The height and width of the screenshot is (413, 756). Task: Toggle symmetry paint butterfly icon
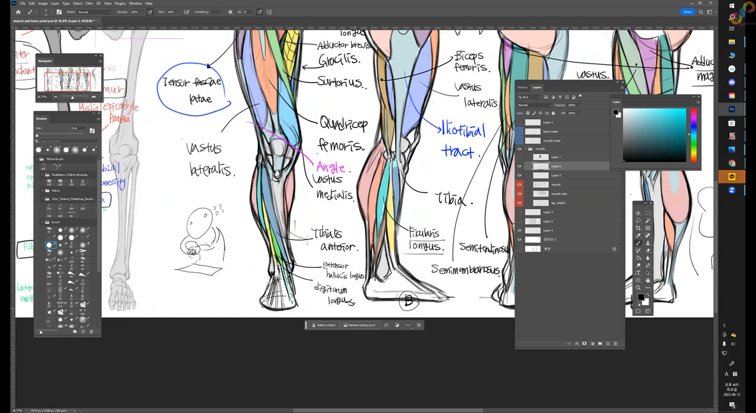269,12
